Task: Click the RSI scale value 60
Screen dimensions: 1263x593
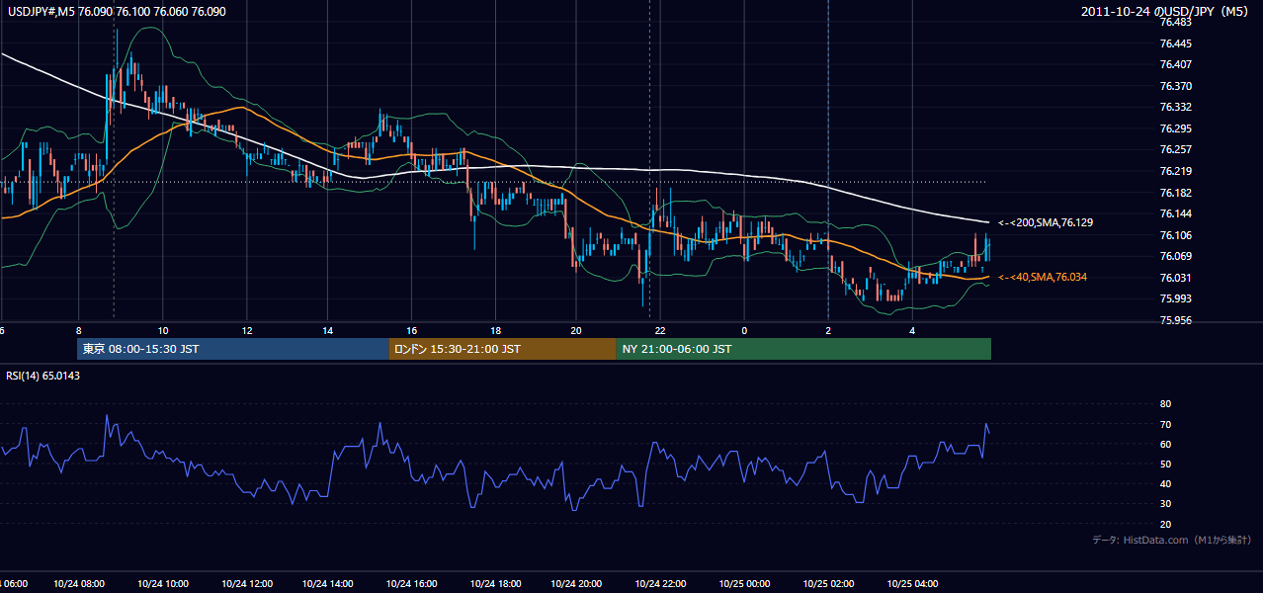Action: [x=1165, y=444]
